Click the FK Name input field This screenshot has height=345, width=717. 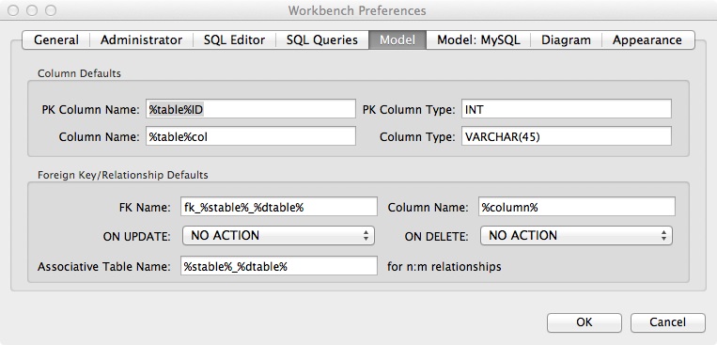(x=279, y=207)
